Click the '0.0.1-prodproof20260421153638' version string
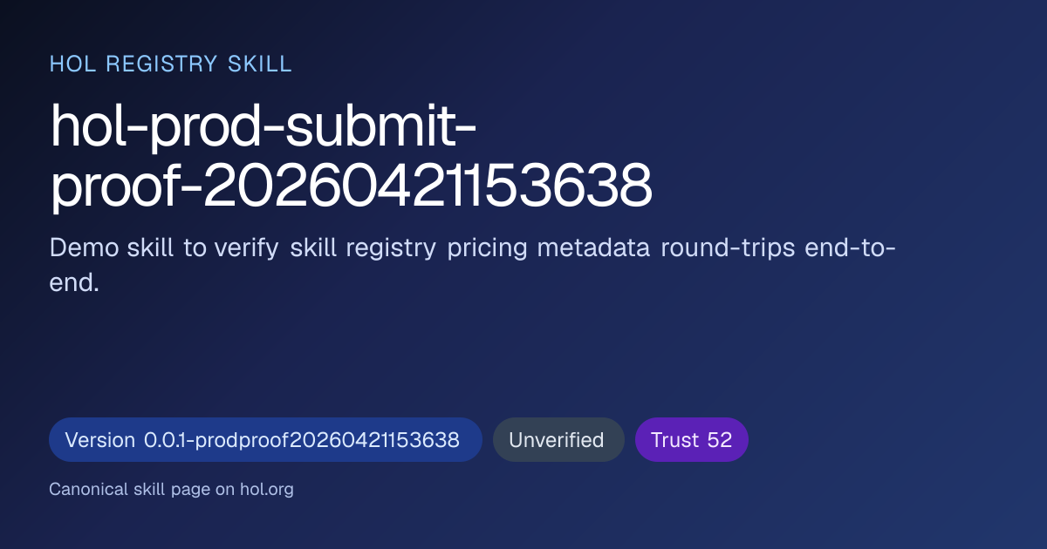 (302, 440)
